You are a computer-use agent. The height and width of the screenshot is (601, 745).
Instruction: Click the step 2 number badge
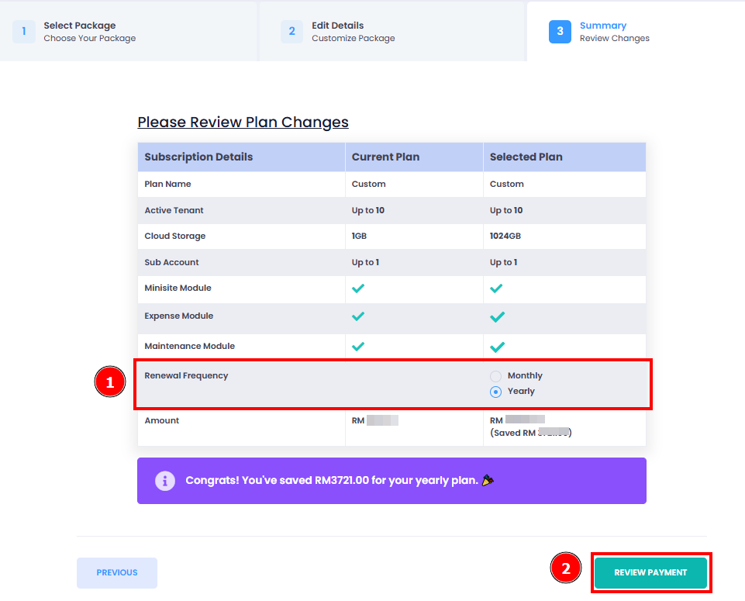(291, 32)
